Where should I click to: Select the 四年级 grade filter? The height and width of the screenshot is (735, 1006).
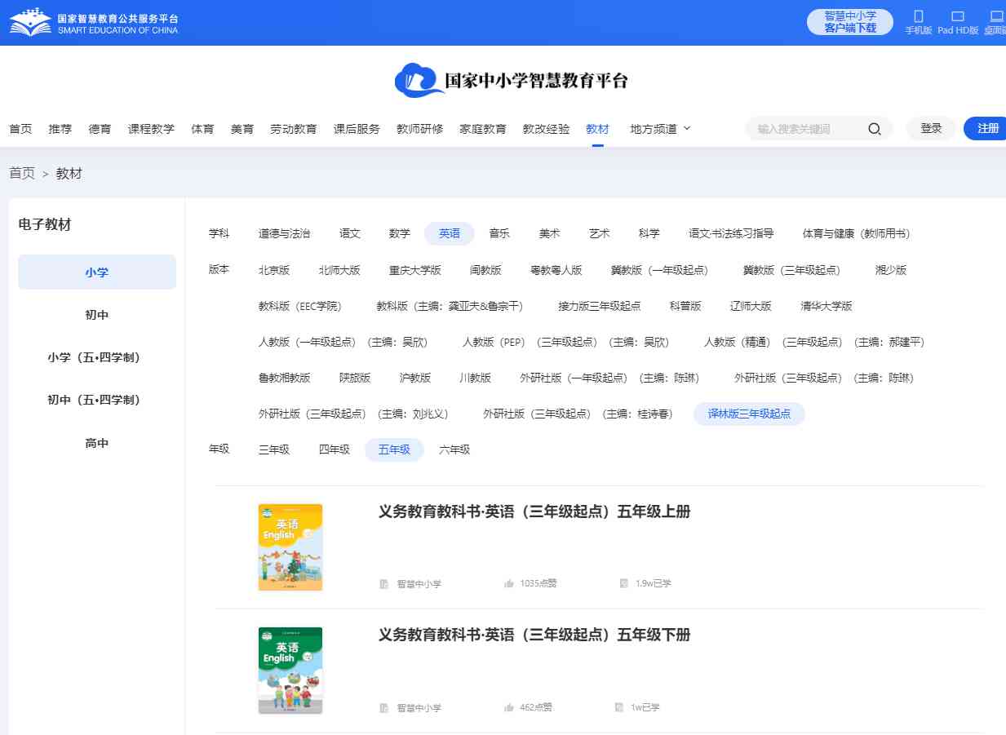coord(335,449)
